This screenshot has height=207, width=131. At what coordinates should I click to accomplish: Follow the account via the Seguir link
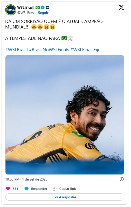[43, 13]
